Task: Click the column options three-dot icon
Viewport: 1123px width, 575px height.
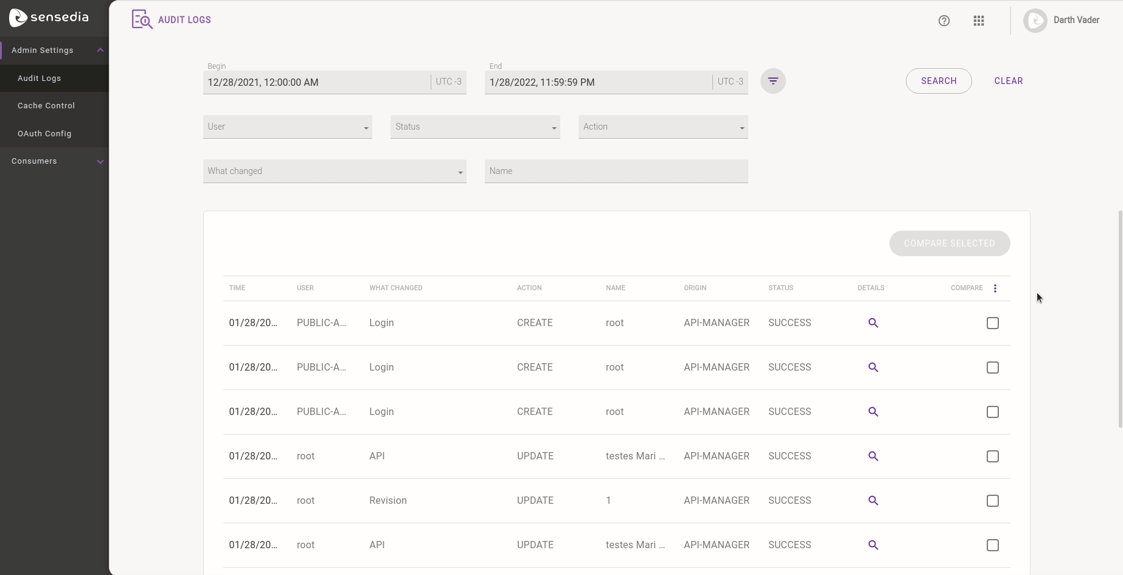Action: pos(995,288)
